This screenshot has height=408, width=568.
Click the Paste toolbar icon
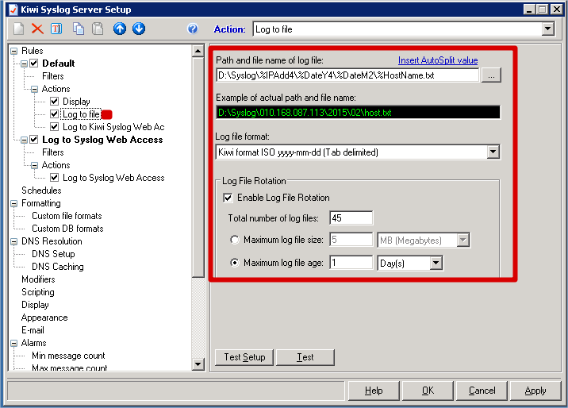(98, 29)
